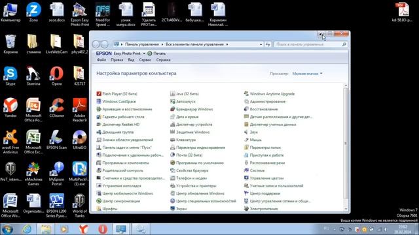Viewport: 419px width, 235px height.
Task: Open Система control panel item
Action: (255, 170)
